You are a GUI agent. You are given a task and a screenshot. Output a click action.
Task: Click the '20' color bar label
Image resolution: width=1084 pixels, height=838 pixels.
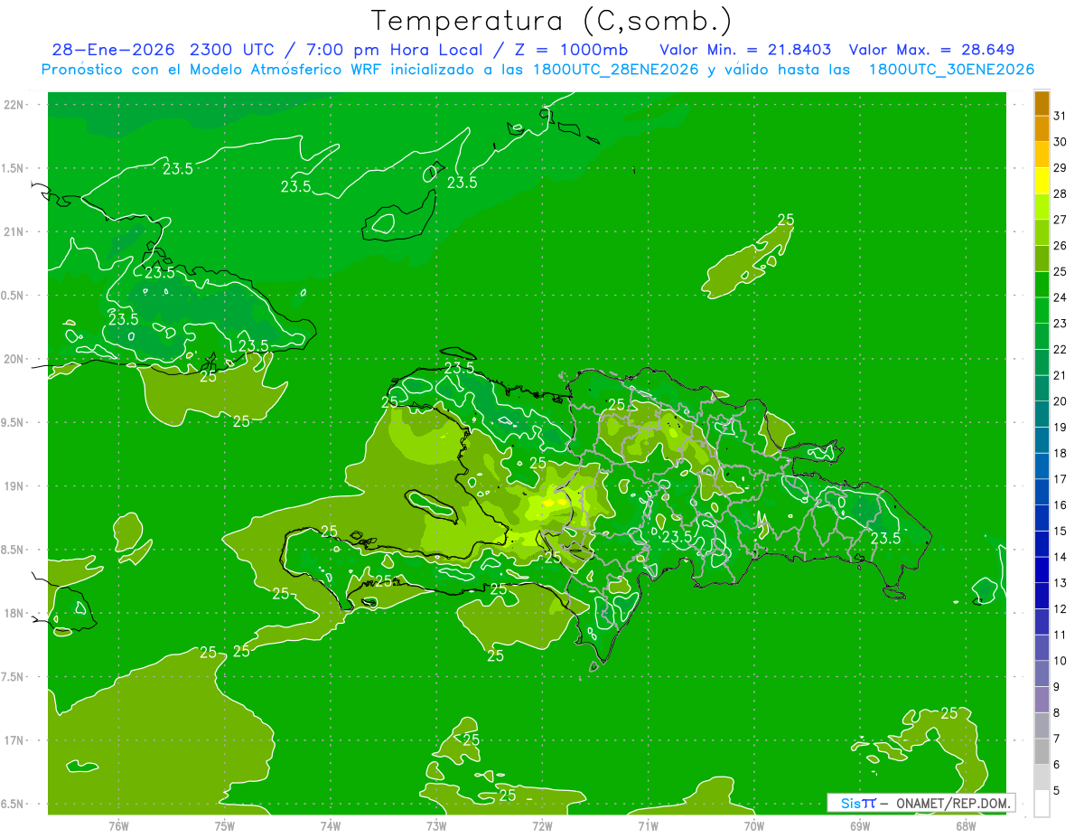click(x=1060, y=401)
